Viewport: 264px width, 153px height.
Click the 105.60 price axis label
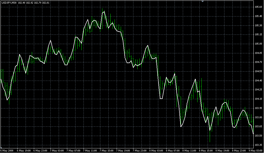(x=258, y=7)
